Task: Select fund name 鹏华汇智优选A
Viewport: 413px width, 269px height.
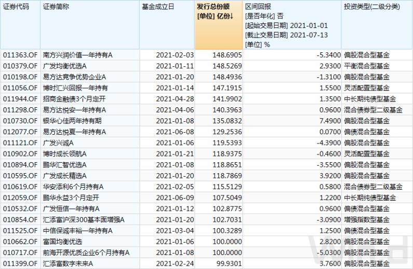Action: coord(65,165)
